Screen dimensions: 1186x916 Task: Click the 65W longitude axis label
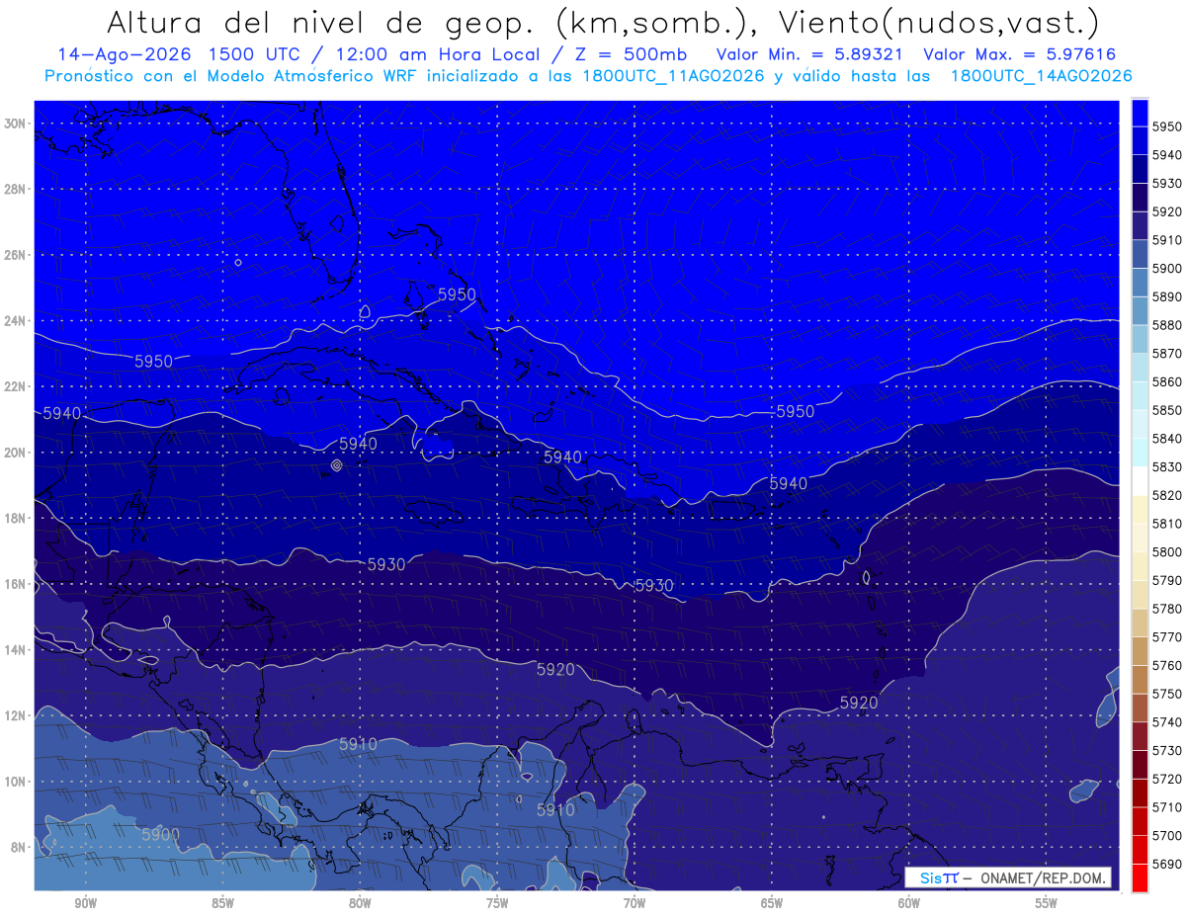click(x=772, y=903)
